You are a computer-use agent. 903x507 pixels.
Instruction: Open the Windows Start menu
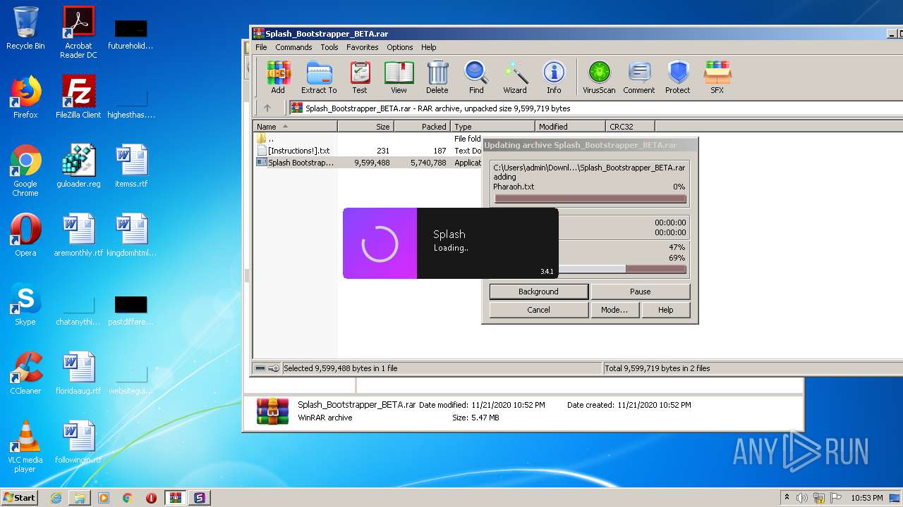tap(20, 497)
